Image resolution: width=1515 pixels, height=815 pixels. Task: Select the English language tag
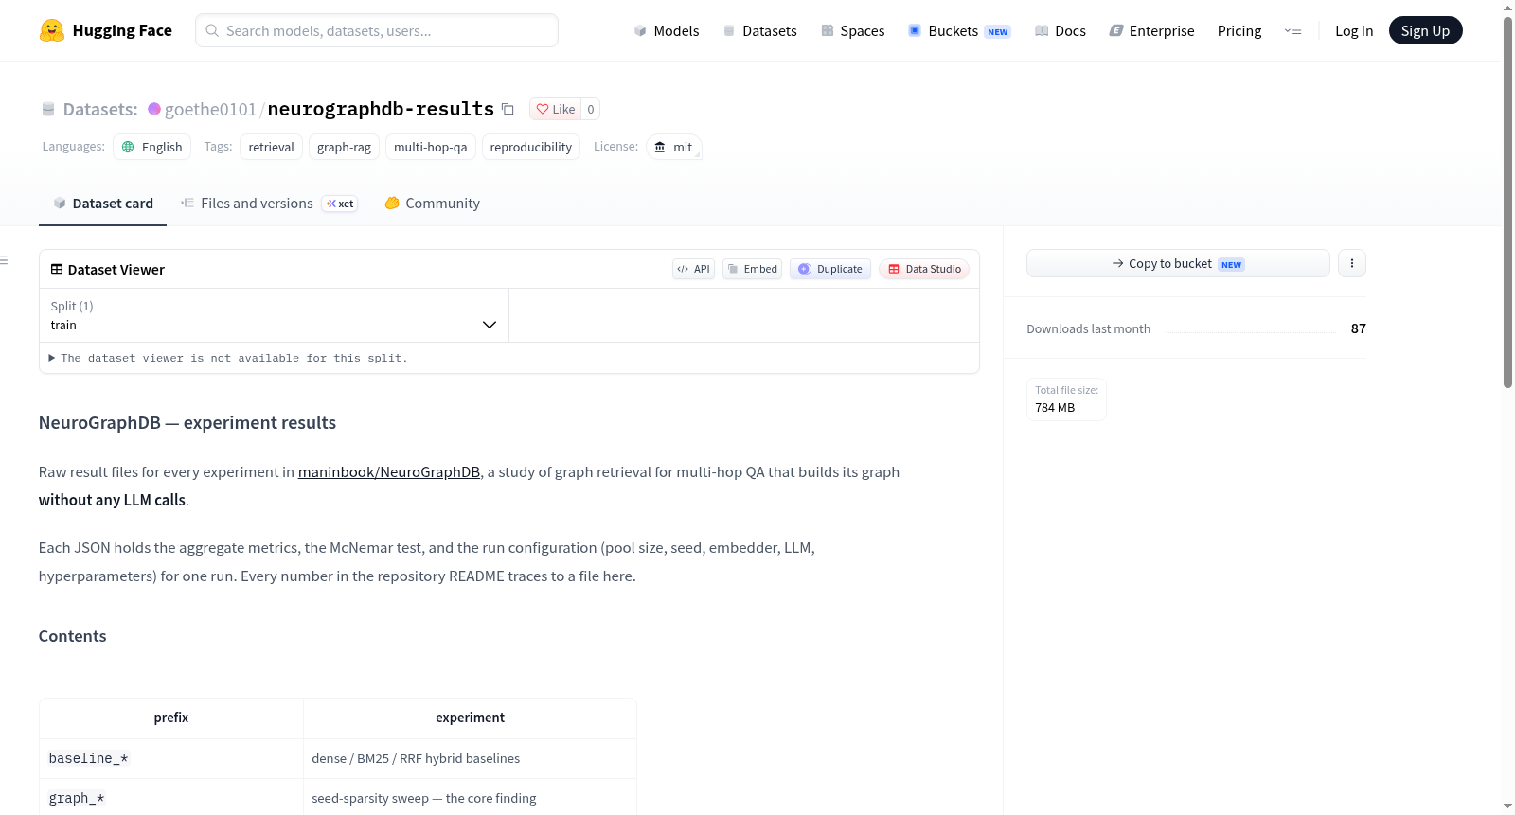(152, 147)
